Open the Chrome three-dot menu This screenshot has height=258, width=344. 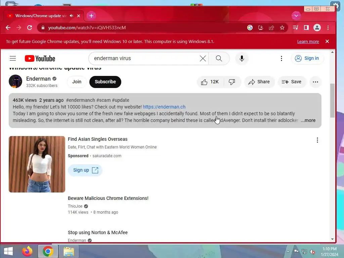[x=328, y=28]
